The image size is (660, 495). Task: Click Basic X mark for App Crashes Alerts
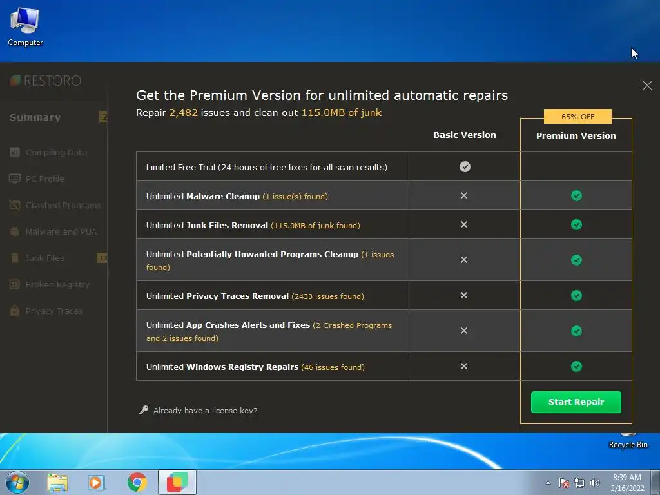[464, 331]
